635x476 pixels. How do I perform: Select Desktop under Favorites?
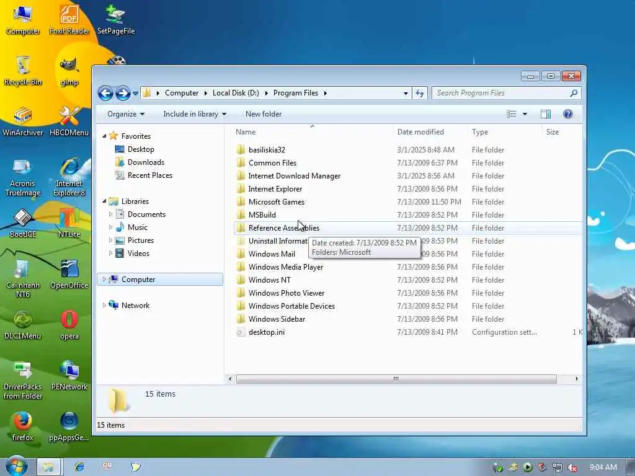pyautogui.click(x=141, y=149)
